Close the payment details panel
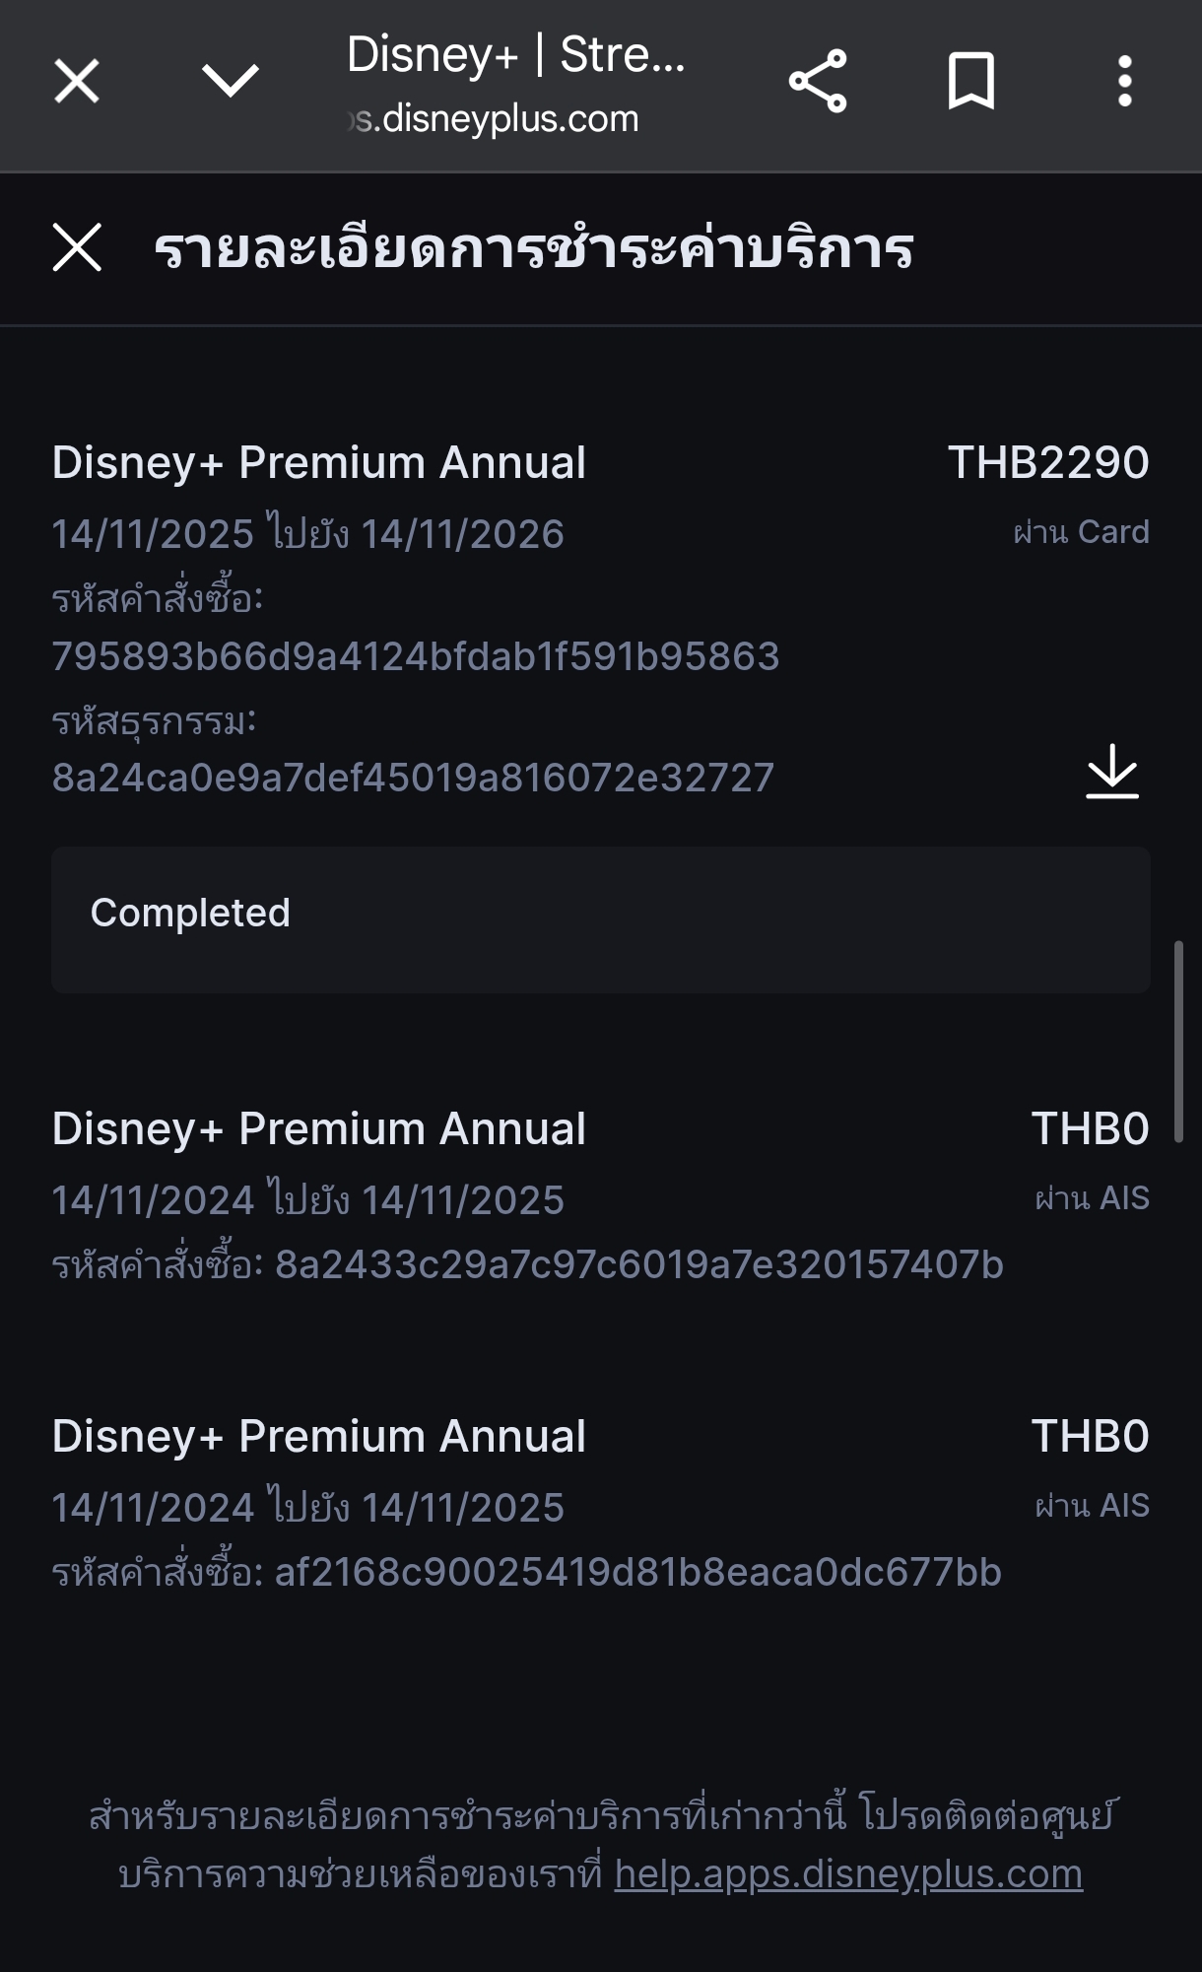 pyautogui.click(x=77, y=247)
